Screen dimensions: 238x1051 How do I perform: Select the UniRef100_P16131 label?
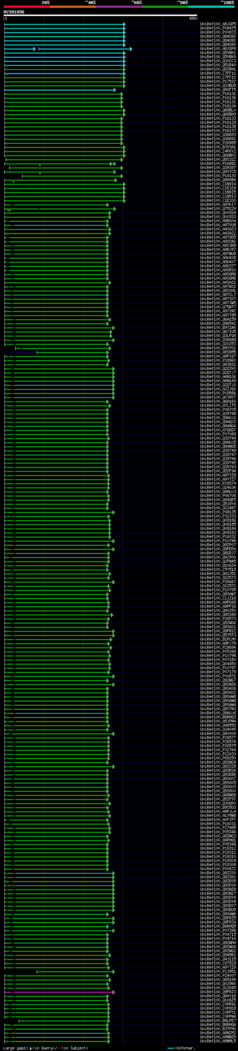[218, 94]
